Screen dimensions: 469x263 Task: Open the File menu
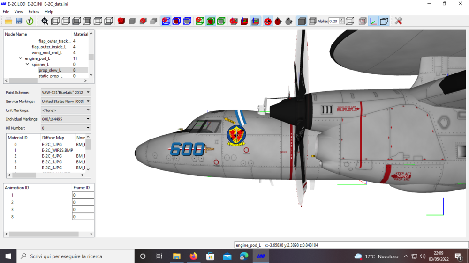coord(6,12)
